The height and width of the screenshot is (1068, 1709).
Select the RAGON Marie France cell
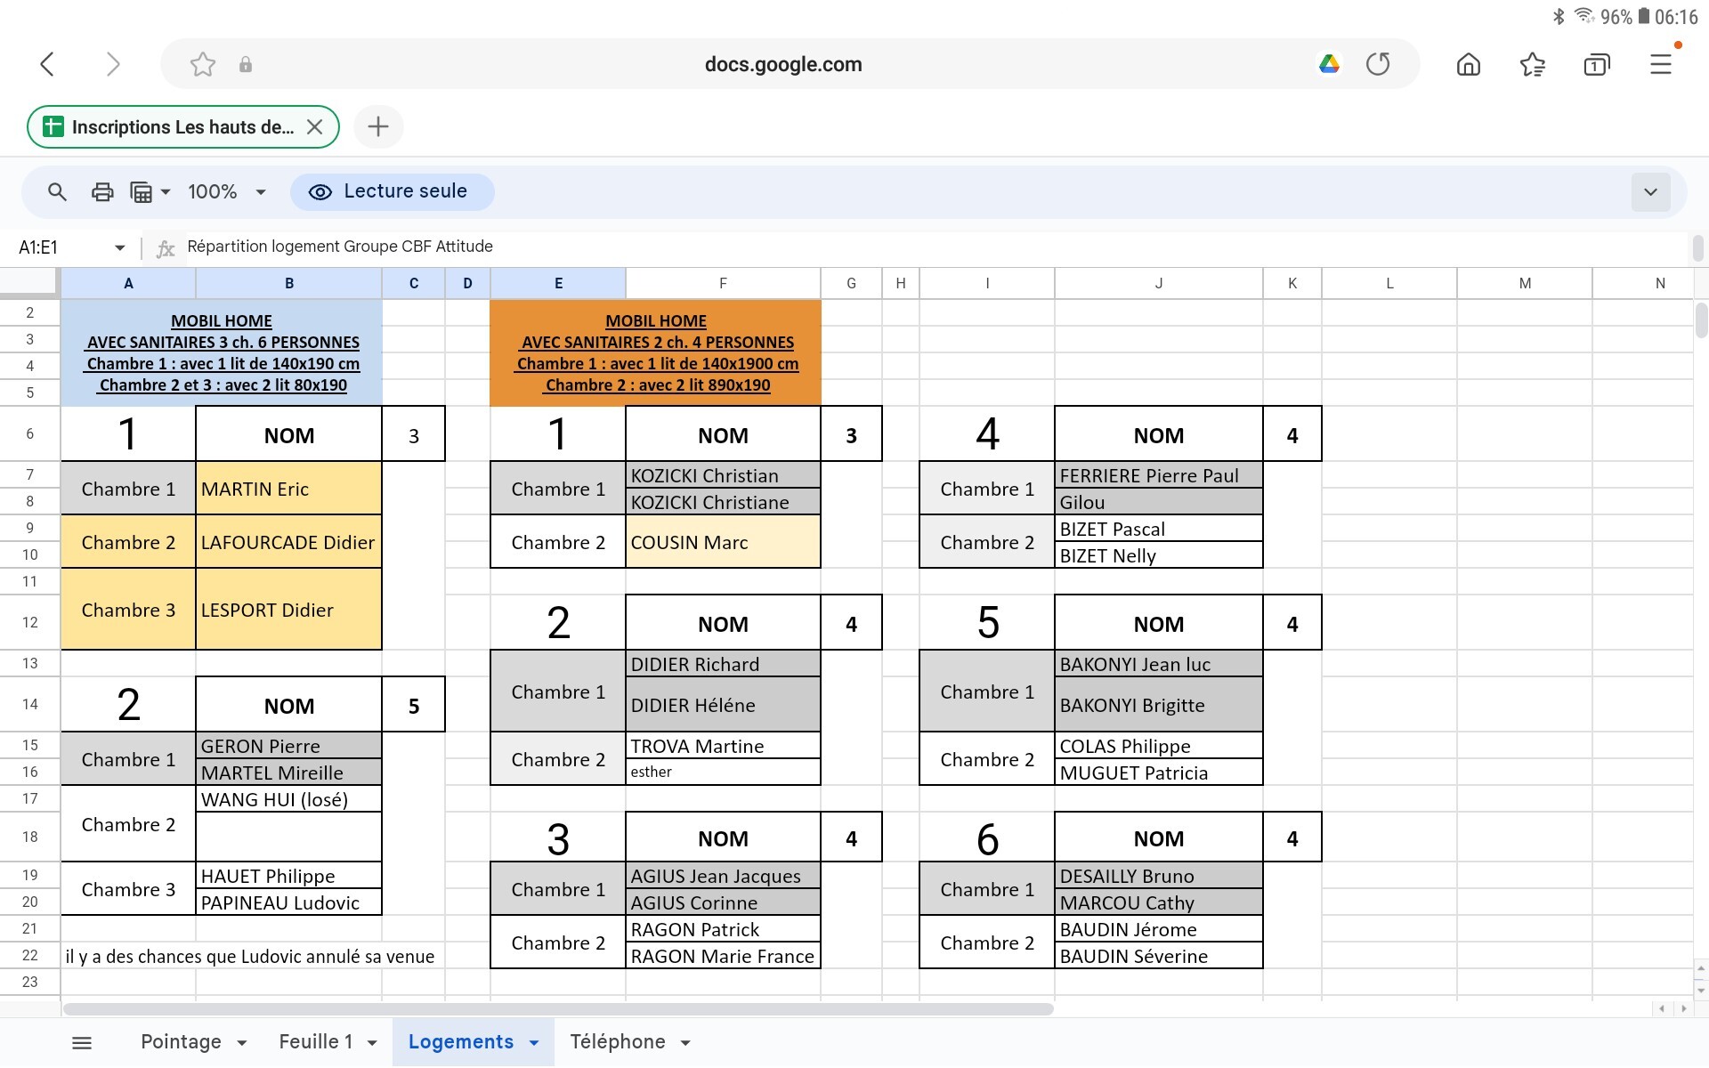(x=723, y=955)
